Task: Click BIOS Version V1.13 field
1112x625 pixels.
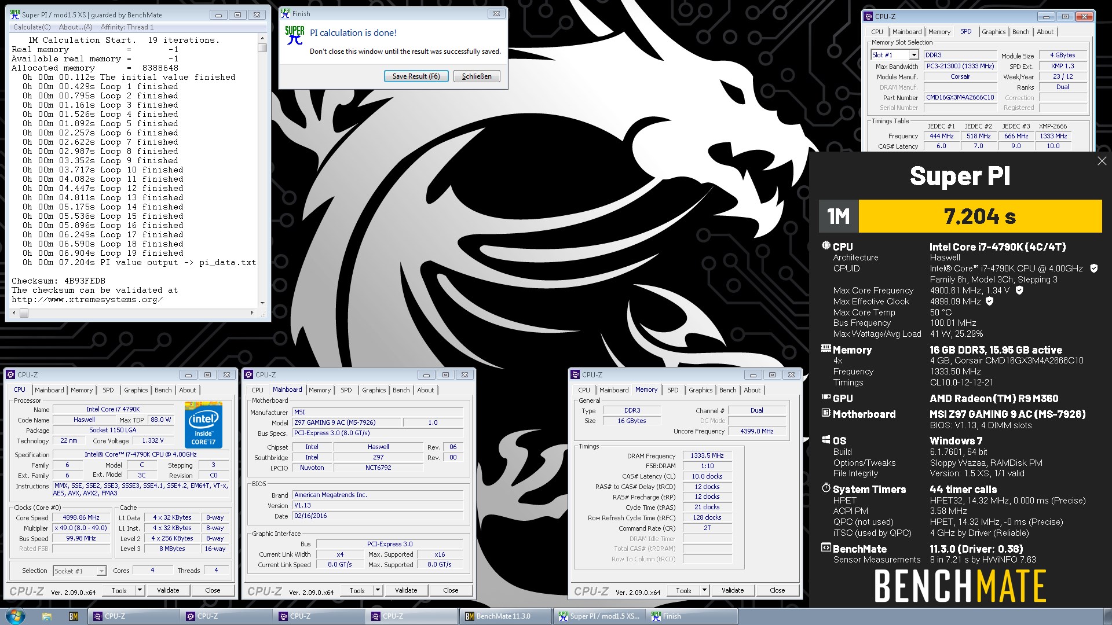Action: (x=378, y=506)
